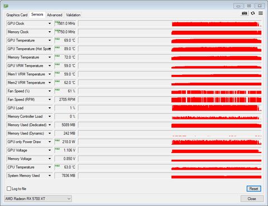This screenshot has height=206, width=268.
Task: Open the Memory Used (Dedicated) dropdown
Action: point(50,125)
